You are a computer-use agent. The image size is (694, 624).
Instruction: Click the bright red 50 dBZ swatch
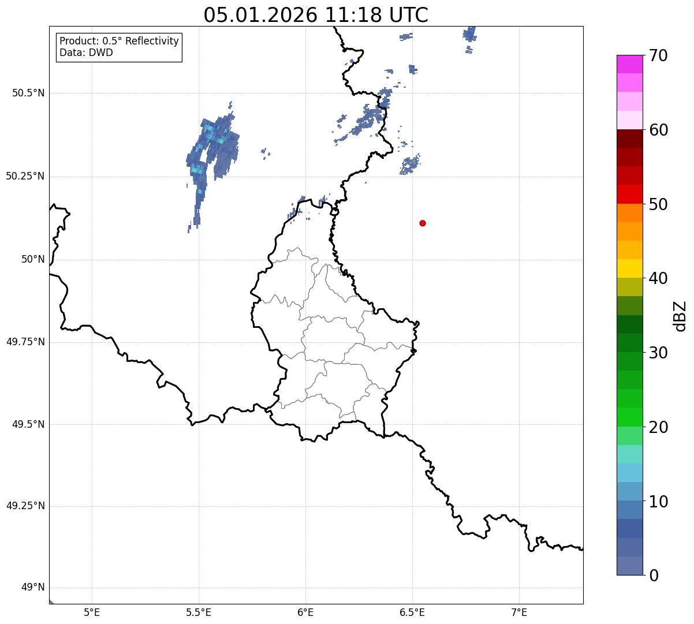coord(630,194)
